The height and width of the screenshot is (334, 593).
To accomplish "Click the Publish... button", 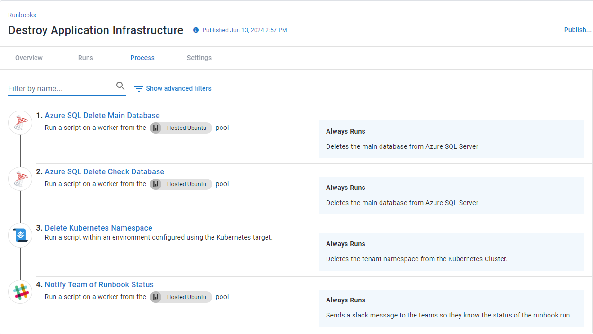I will 577,30.
